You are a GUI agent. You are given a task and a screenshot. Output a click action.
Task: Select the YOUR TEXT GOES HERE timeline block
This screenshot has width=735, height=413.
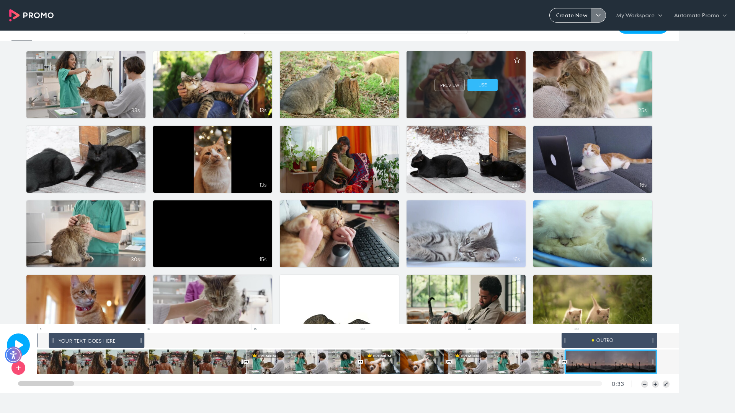click(x=96, y=340)
